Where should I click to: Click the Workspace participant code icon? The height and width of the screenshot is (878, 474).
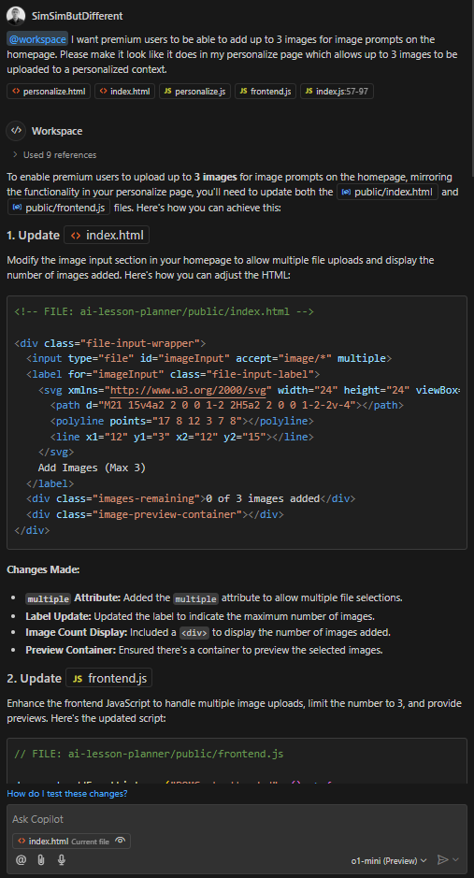click(x=16, y=131)
